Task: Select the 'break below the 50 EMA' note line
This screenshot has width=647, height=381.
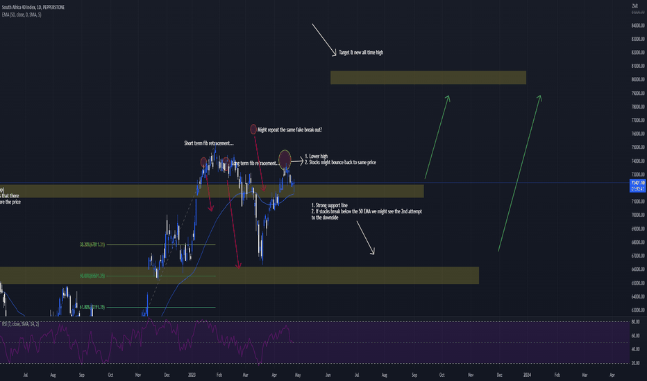Action: click(367, 211)
